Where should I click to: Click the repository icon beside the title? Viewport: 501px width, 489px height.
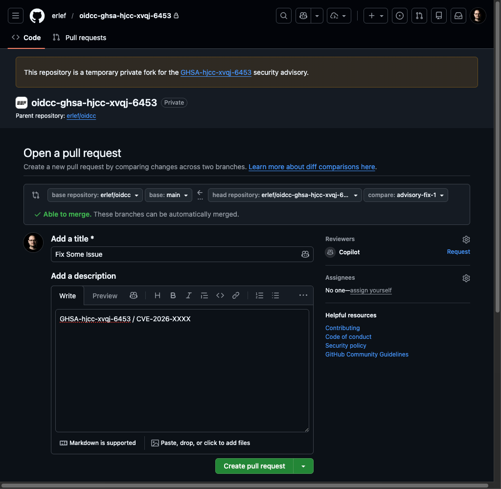click(x=22, y=103)
